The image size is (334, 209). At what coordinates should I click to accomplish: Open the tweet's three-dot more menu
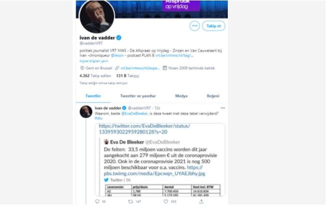(x=223, y=108)
